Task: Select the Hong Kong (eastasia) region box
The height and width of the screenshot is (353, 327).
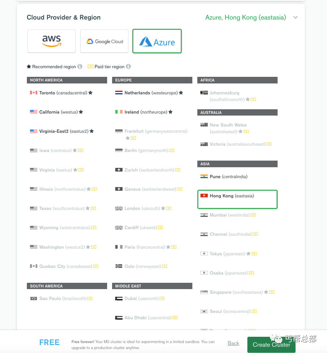Action: pyautogui.click(x=237, y=199)
